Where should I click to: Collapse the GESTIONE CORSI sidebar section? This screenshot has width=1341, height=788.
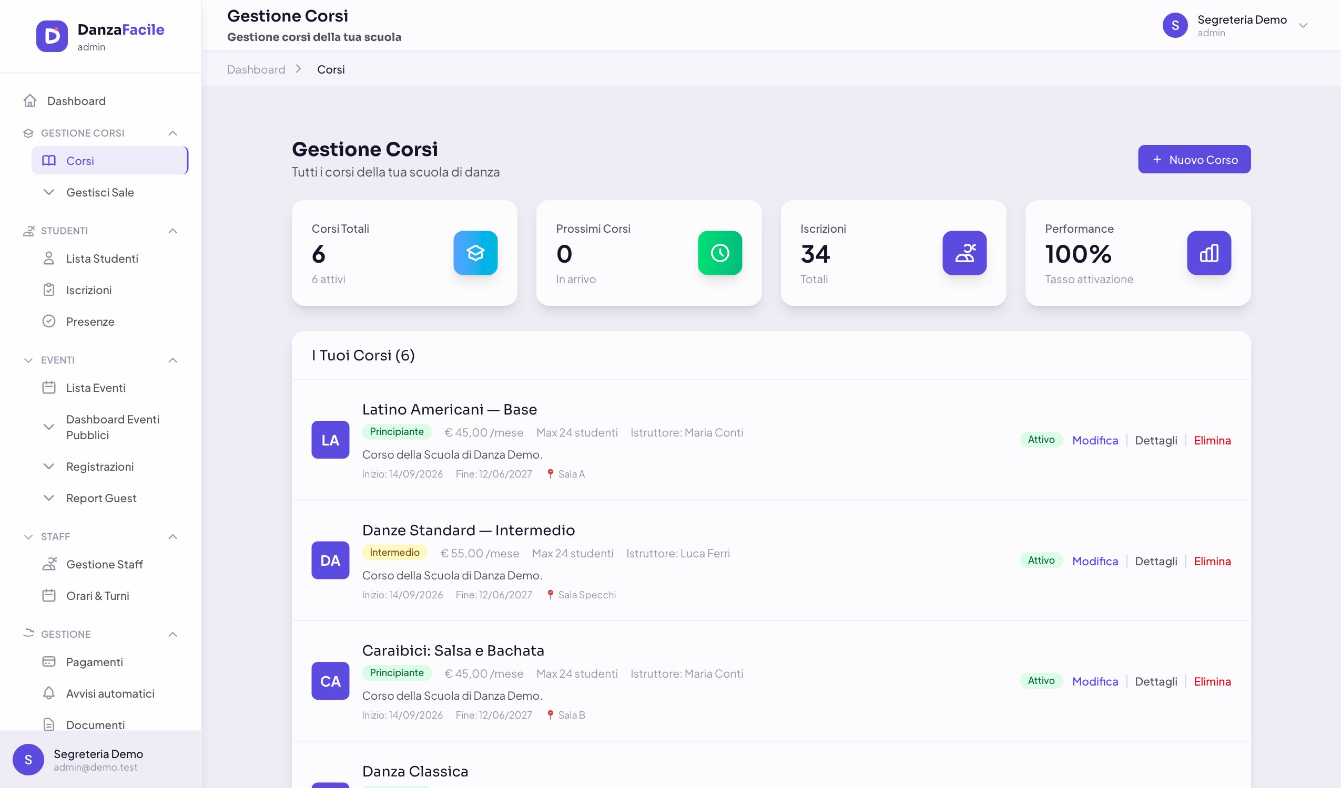pos(172,133)
